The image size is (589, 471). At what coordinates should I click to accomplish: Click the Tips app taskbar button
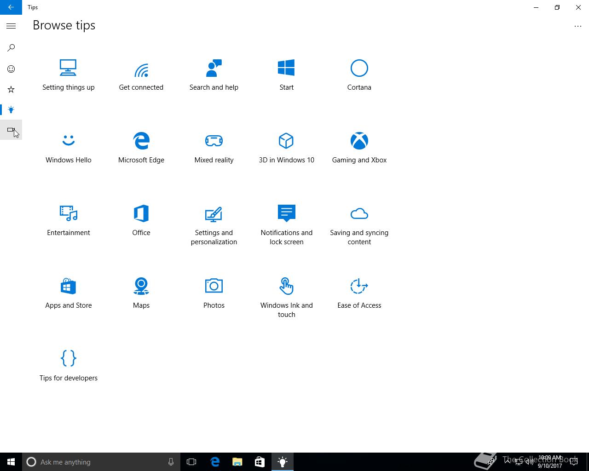(282, 462)
